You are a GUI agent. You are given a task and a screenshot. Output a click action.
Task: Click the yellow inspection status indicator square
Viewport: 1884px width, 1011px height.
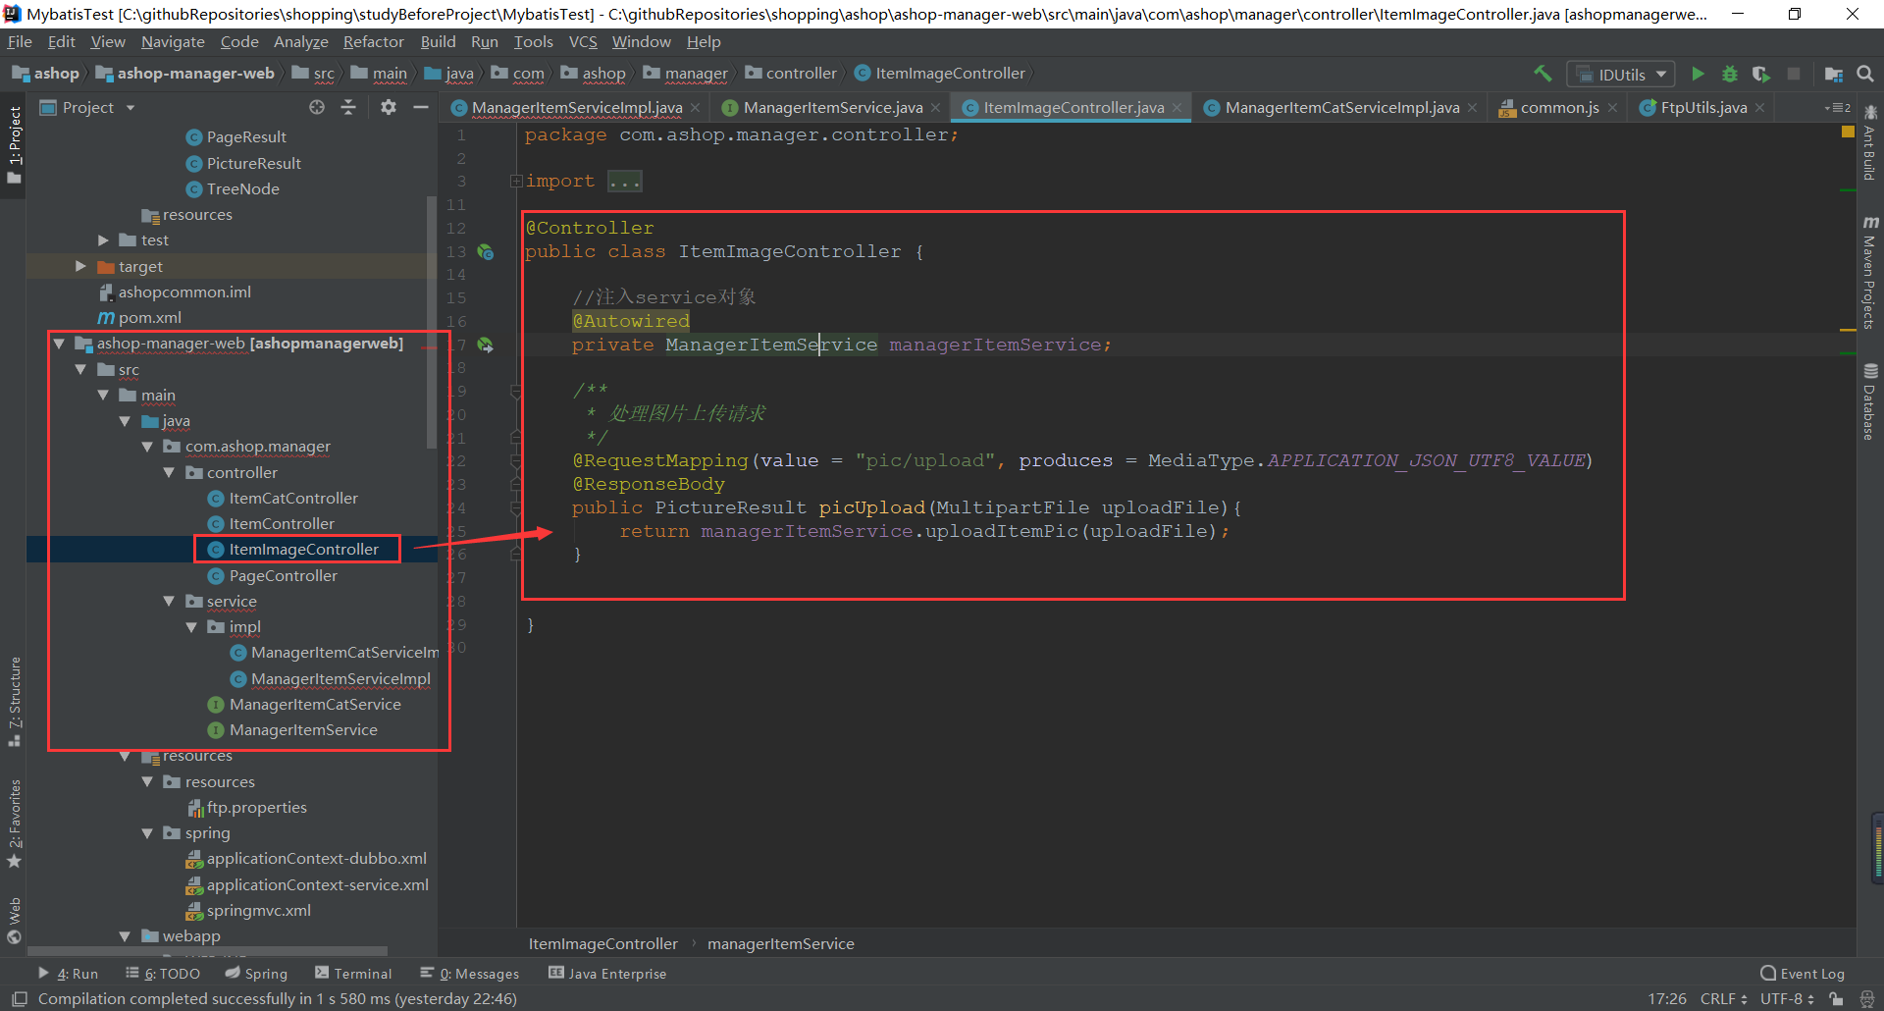pos(1848,132)
